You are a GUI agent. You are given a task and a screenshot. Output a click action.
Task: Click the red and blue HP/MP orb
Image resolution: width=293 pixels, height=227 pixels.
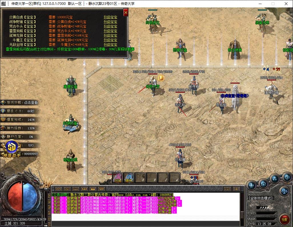point(23,196)
